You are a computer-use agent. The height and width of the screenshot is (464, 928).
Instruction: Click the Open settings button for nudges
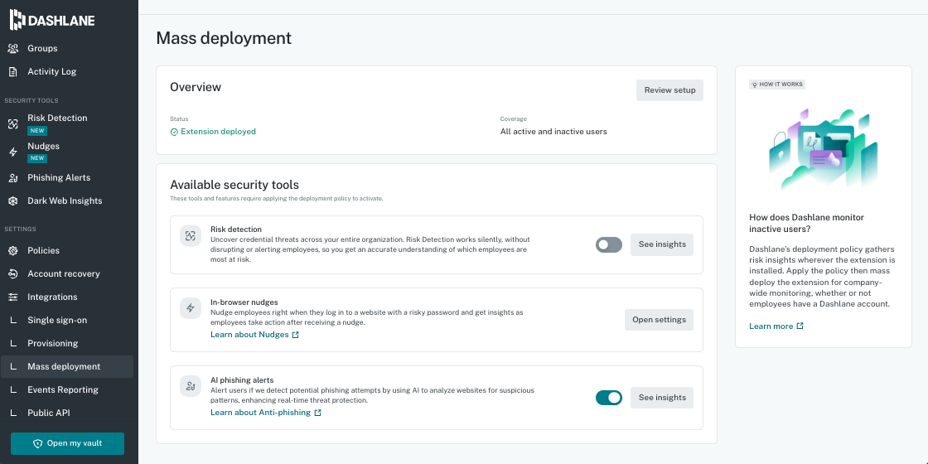(660, 320)
